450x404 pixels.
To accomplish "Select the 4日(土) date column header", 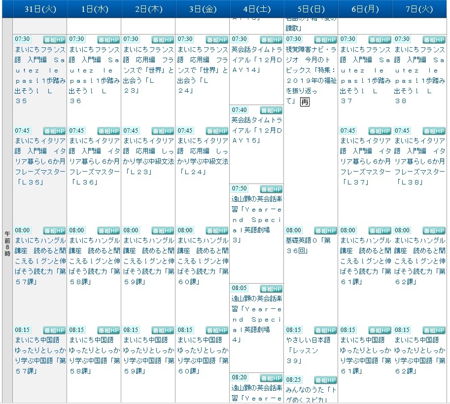I will 257,9.
